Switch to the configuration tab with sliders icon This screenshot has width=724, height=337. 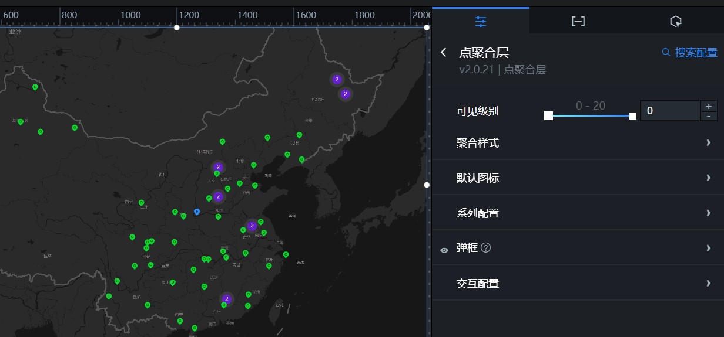click(480, 21)
